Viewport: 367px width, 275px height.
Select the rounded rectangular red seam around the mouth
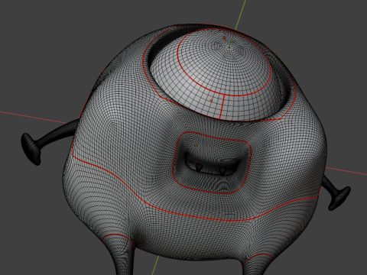(212, 163)
